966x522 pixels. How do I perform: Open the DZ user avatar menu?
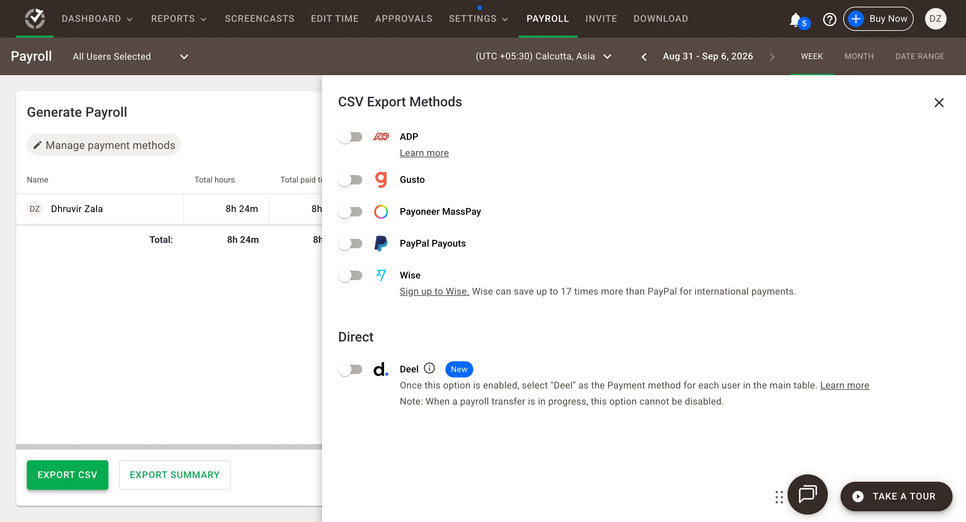[x=935, y=19]
